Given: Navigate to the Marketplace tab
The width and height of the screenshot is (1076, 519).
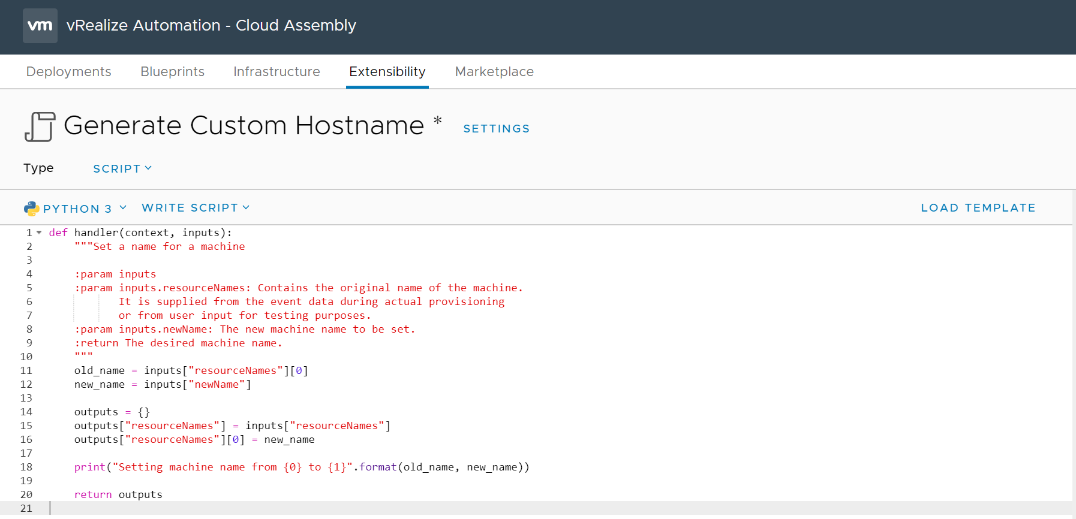Looking at the screenshot, I should coord(494,72).
